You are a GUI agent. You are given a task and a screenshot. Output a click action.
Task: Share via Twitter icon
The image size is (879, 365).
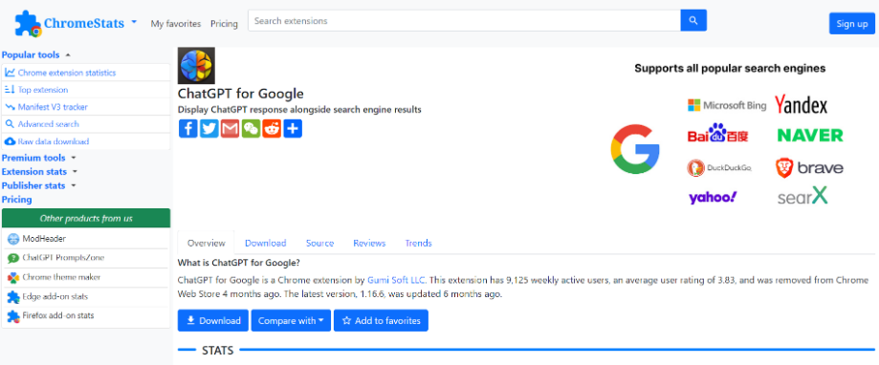click(x=209, y=128)
